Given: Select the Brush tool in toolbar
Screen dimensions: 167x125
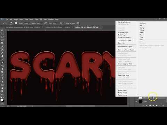Looking at the screenshot, I should click(2, 53).
